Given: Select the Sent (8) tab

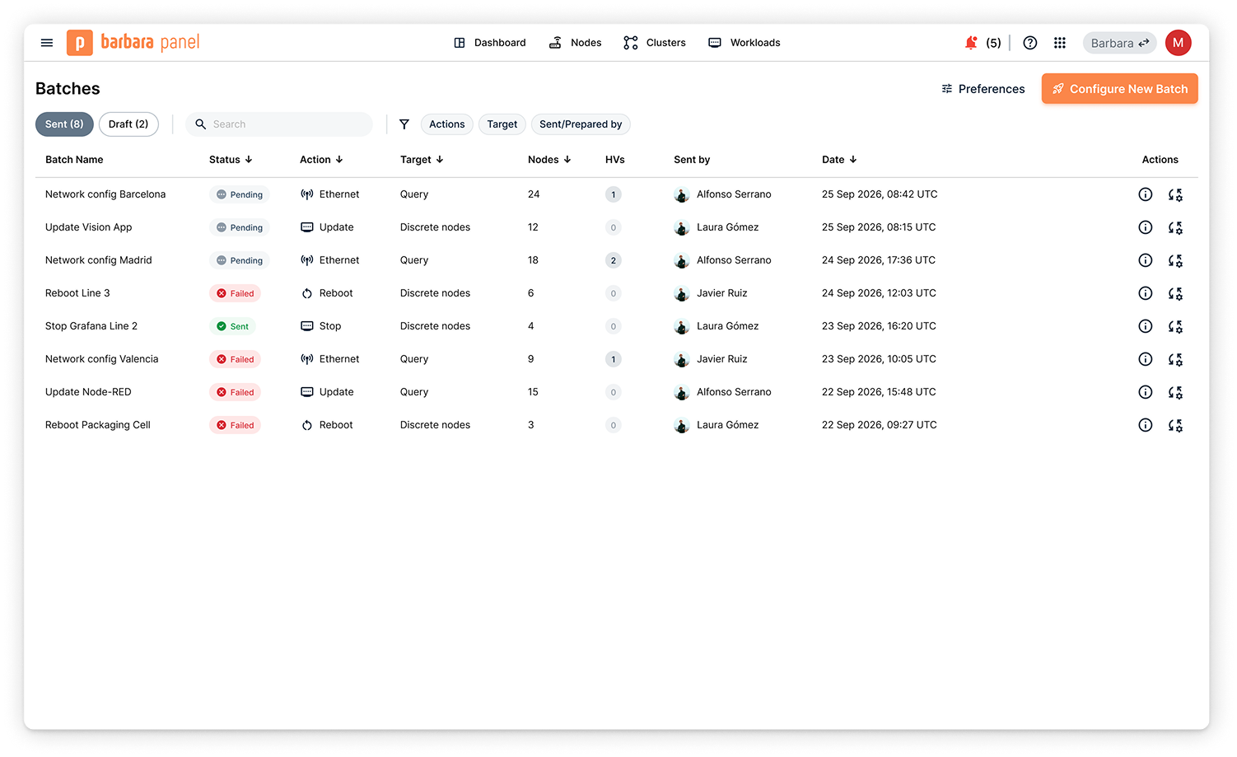Looking at the screenshot, I should (64, 124).
